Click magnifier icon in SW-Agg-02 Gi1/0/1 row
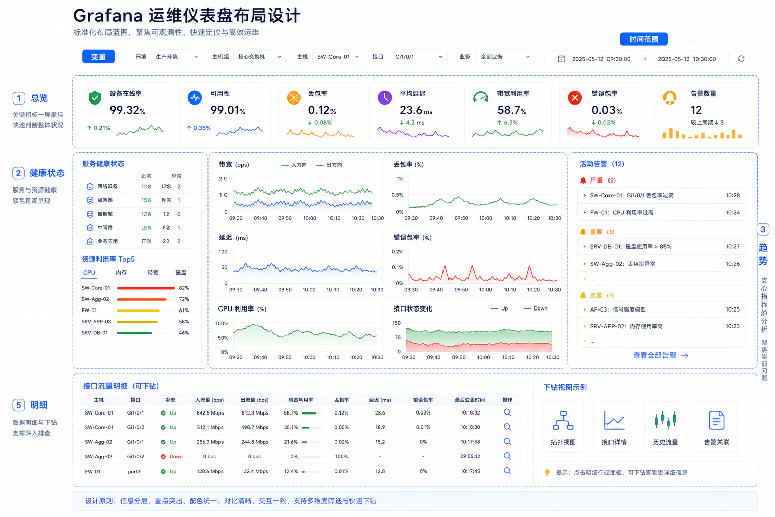The width and height of the screenshot is (775, 517). point(507,441)
